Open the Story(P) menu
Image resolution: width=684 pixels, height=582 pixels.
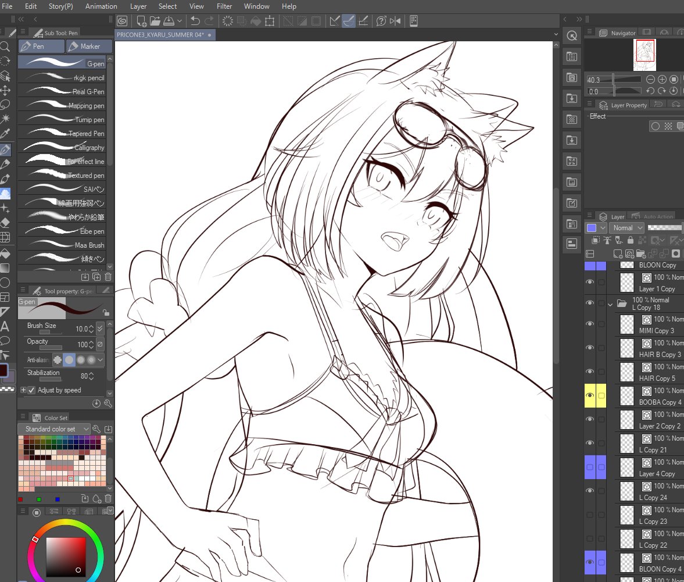click(60, 6)
